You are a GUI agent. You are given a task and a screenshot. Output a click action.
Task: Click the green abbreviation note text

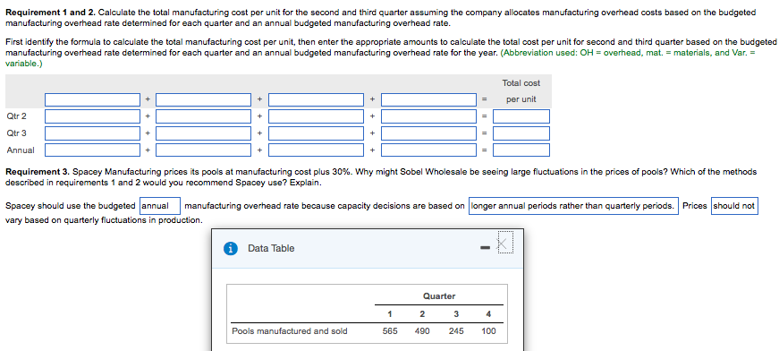point(380,58)
